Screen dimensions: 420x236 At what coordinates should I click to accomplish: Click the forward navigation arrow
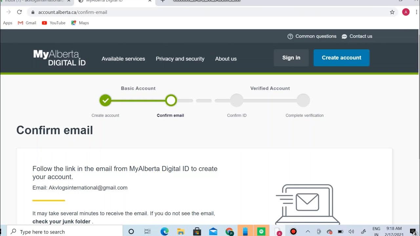click(x=9, y=12)
